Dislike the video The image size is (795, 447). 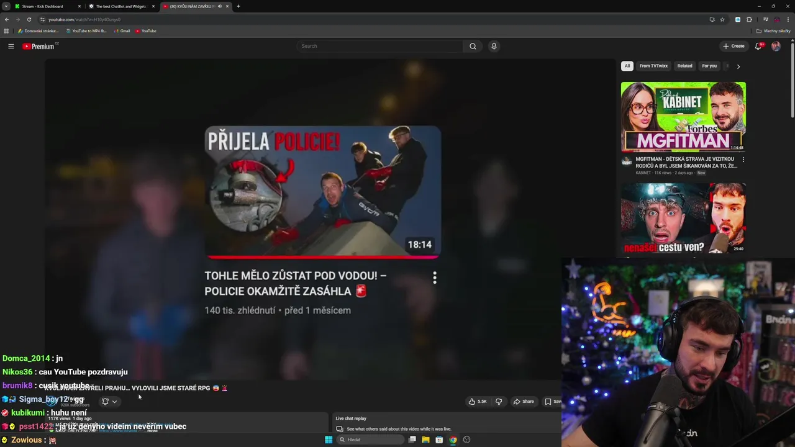[x=498, y=402]
